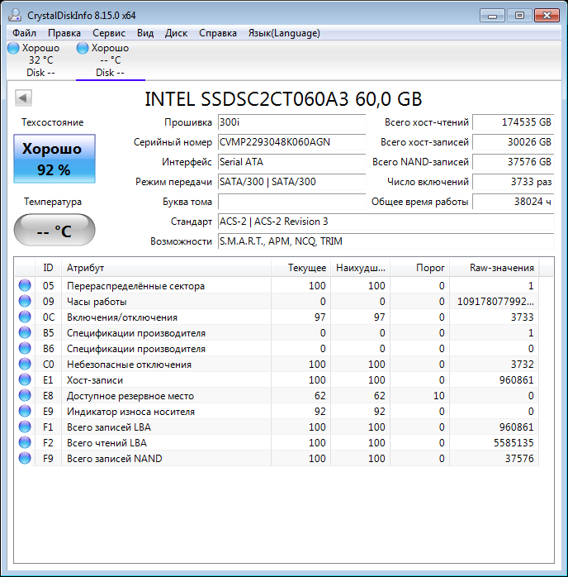
Task: Click the ID column header
Action: pyautogui.click(x=48, y=268)
